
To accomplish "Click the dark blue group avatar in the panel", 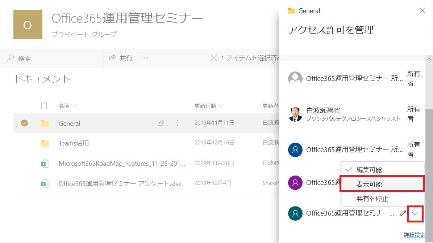I will point(295,150).
